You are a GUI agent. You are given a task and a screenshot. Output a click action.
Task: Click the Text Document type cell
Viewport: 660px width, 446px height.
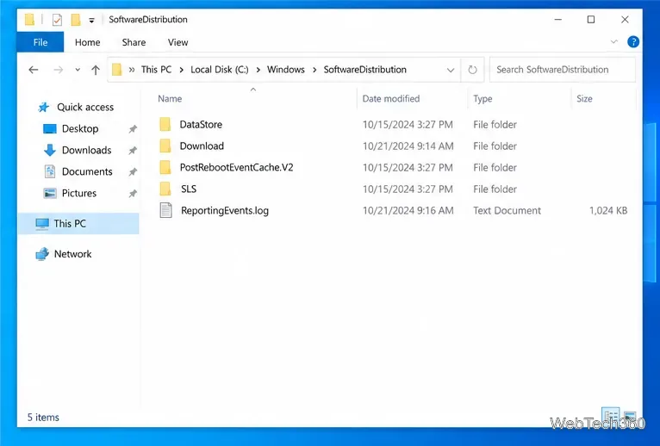507,210
